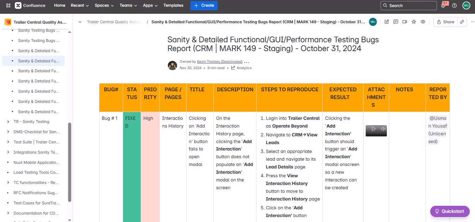This screenshot has width=475, height=222.
Task: Open the app switcher grid icon
Action: click(x=8, y=5)
